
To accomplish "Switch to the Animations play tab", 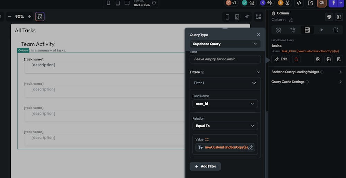I will pos(321,30).
